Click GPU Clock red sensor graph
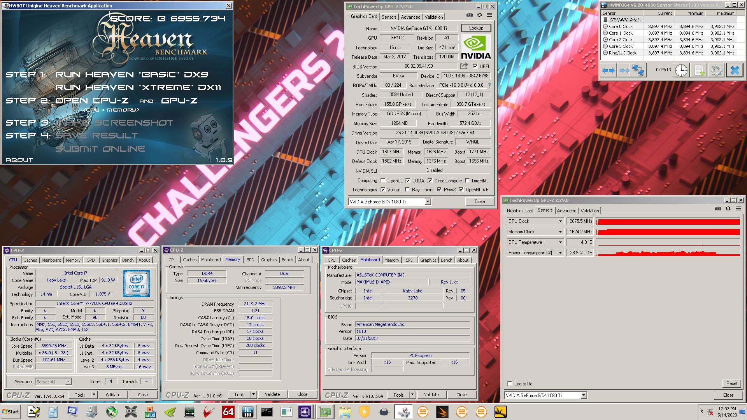747x420 pixels. 668,221
